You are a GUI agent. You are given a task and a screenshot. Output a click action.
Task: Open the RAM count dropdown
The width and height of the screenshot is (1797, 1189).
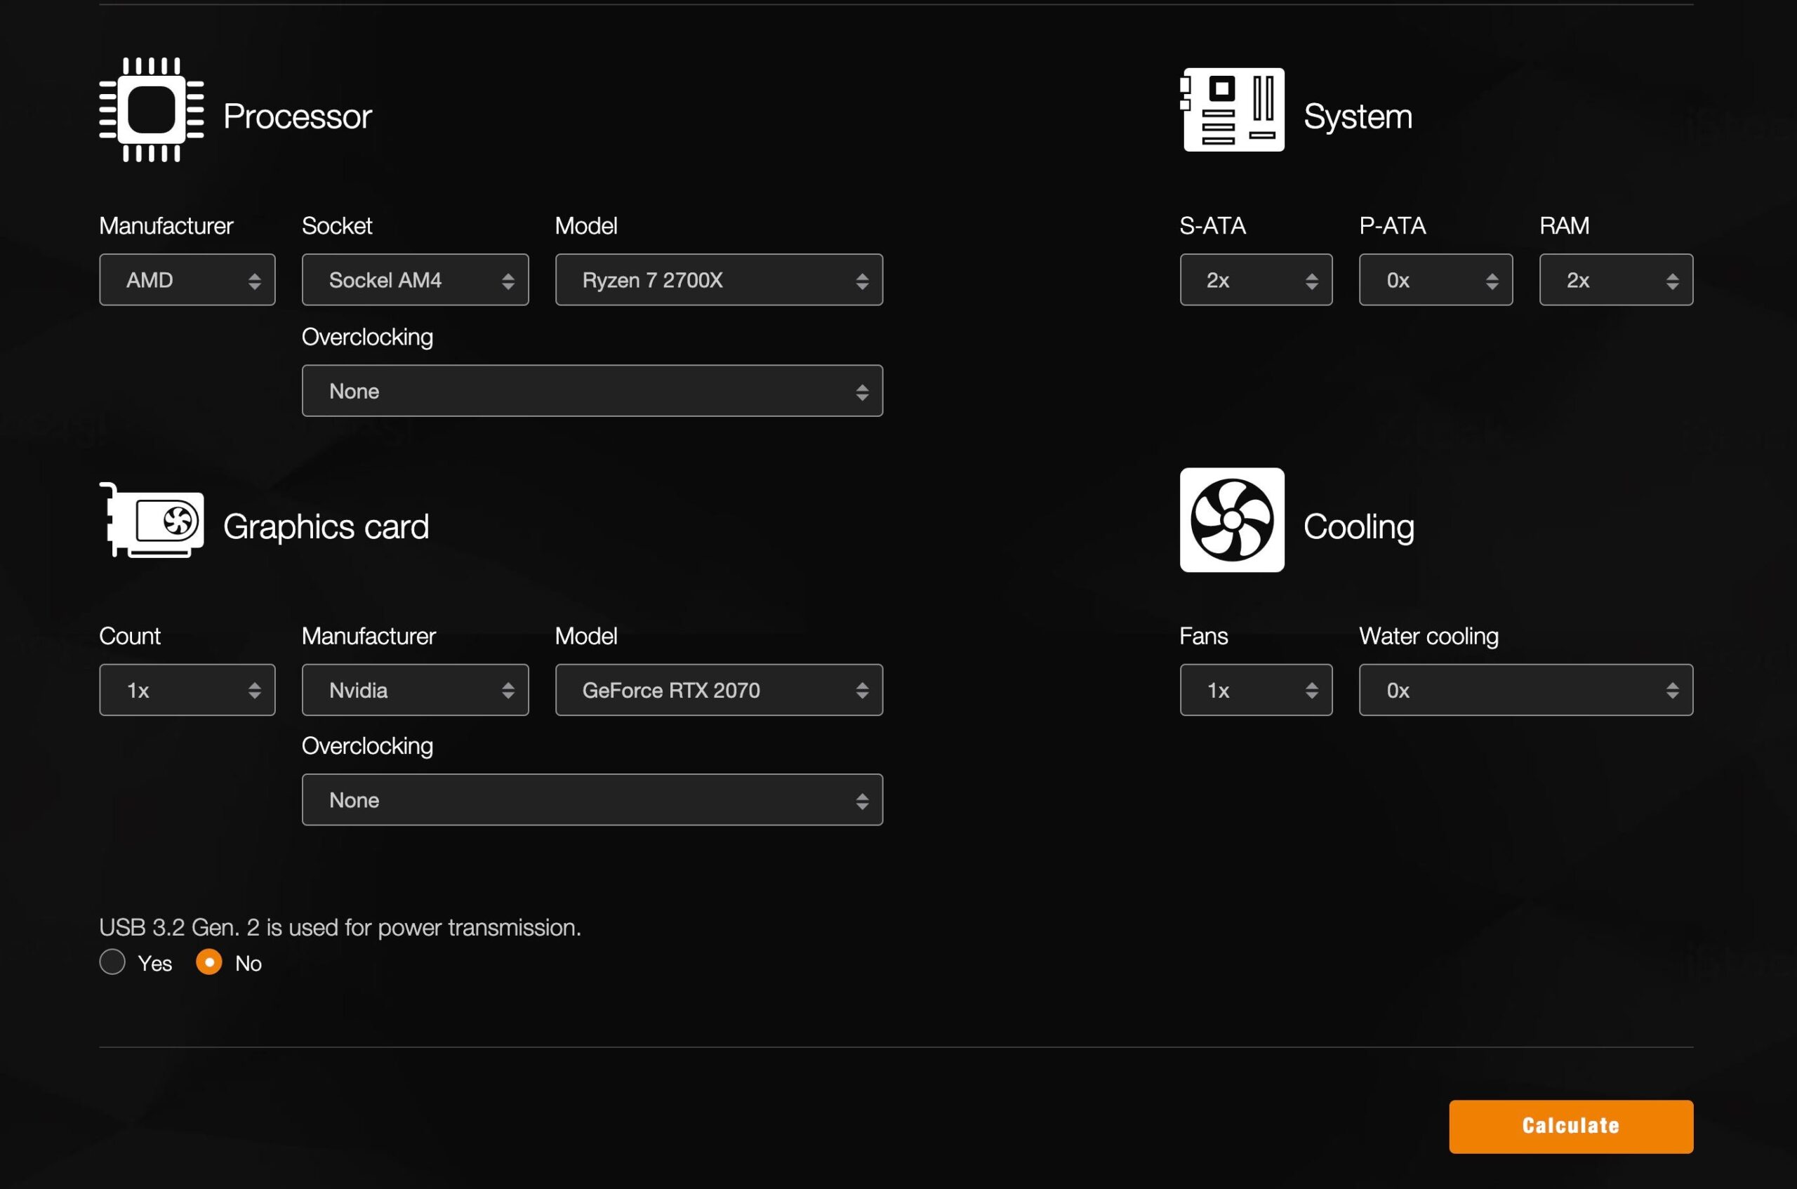coord(1616,280)
